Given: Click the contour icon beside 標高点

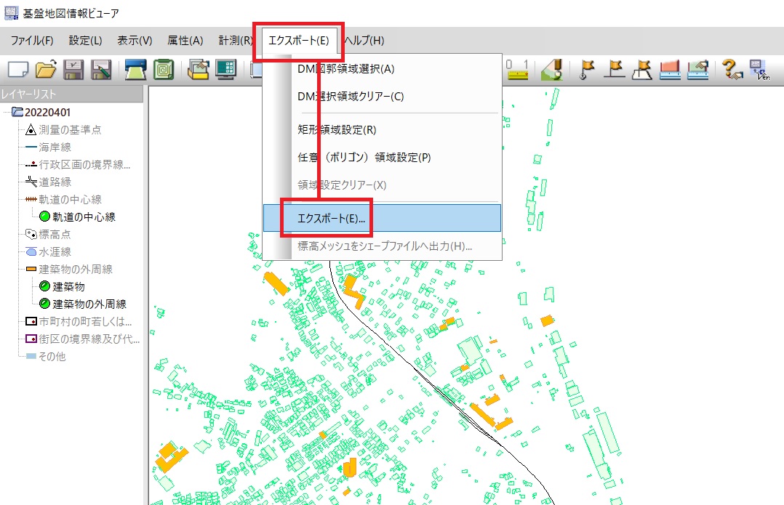Looking at the screenshot, I should point(31,234).
